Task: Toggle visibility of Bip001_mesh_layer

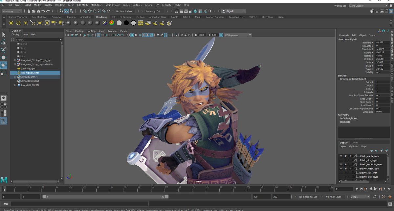Action: (341, 168)
